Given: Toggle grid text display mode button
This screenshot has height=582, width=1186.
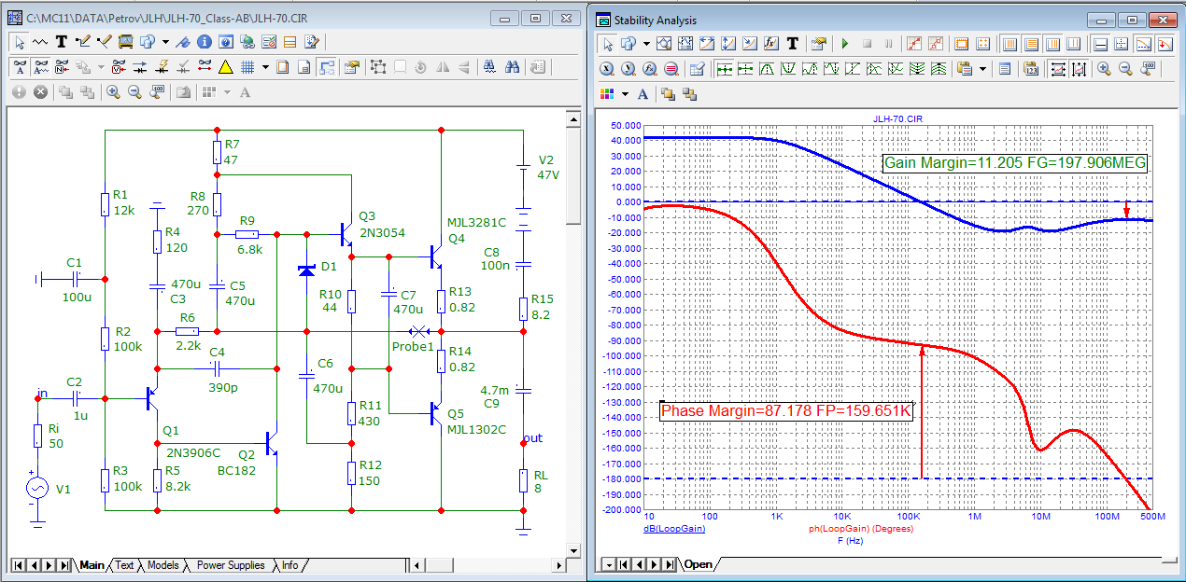Looking at the screenshot, I should pyautogui.click(x=41, y=67).
